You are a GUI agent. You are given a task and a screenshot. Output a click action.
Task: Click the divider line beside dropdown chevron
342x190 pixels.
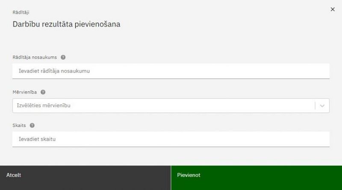click(x=315, y=106)
